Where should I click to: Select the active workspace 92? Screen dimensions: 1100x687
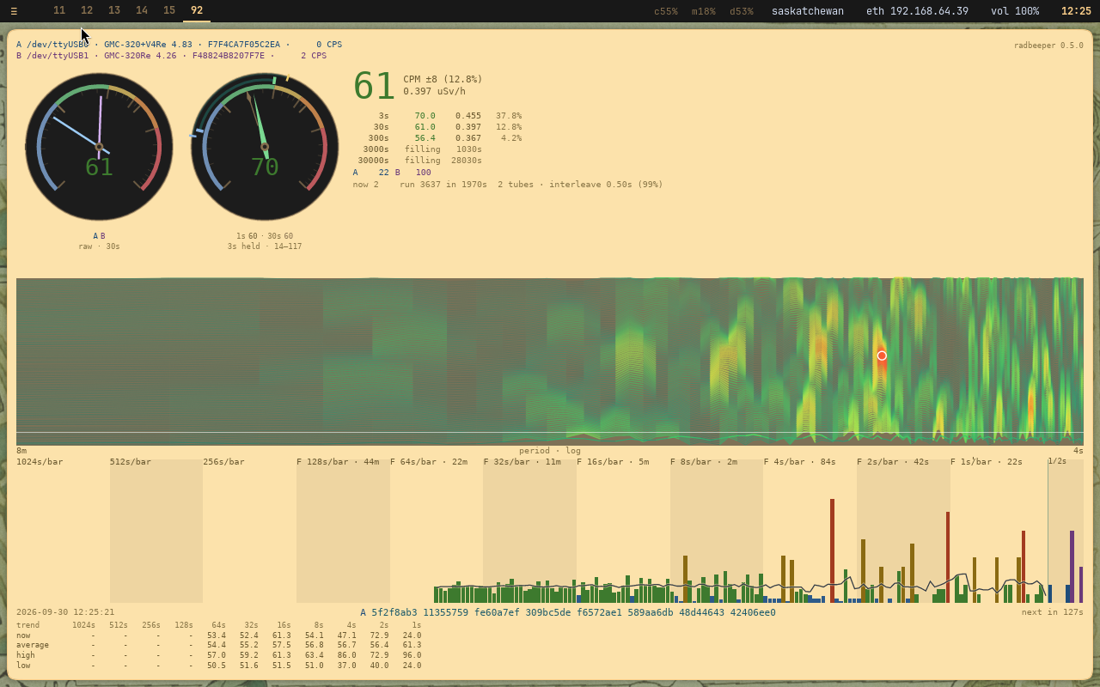197,11
